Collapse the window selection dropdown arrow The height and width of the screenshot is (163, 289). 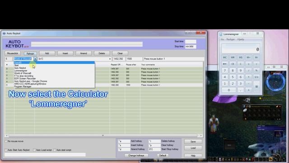click(x=35, y=59)
